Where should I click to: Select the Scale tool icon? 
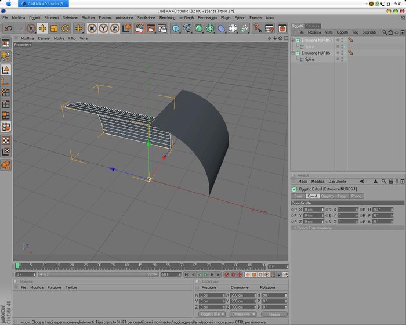[x=54, y=28]
